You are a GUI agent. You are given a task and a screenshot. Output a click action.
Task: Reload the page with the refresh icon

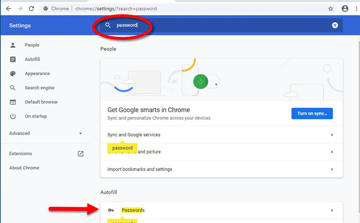coord(32,9)
